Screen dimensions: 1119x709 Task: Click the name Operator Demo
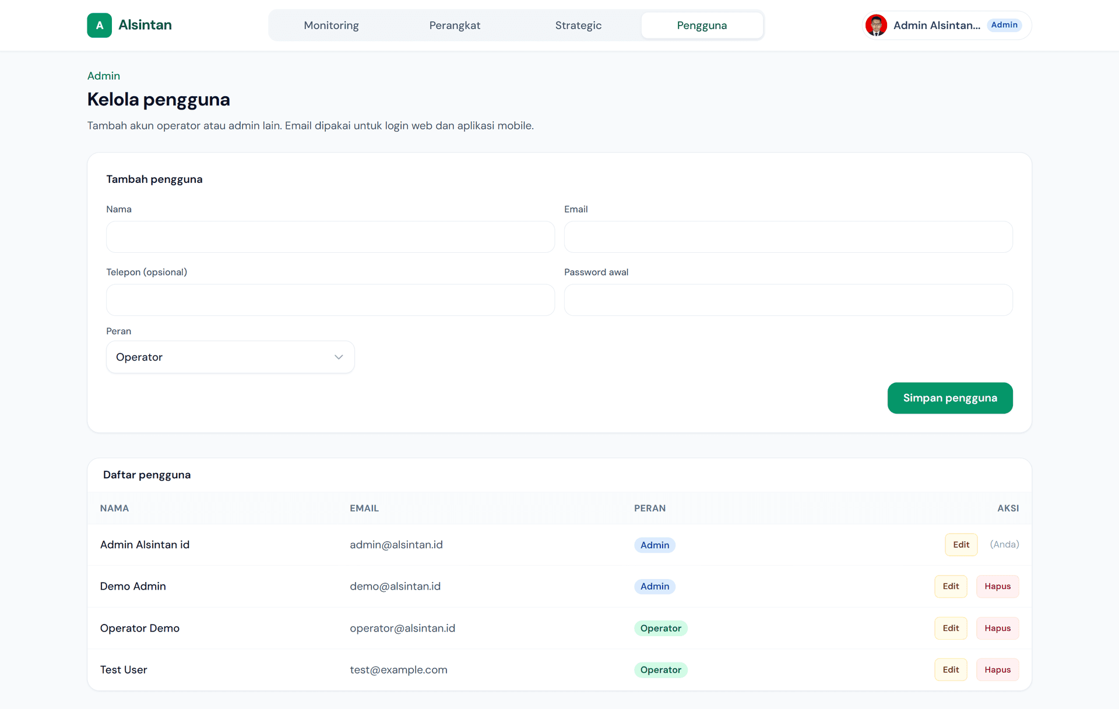click(x=140, y=628)
